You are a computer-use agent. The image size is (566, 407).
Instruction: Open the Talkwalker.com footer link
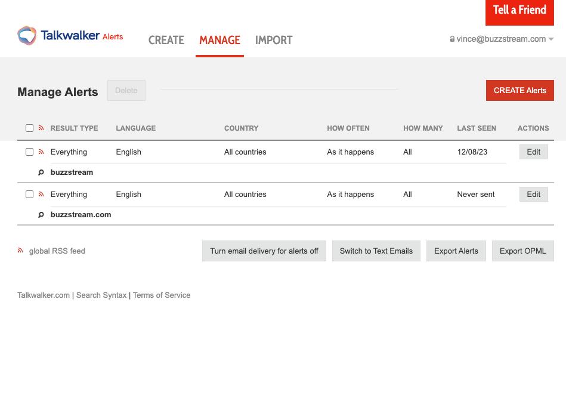coord(44,295)
